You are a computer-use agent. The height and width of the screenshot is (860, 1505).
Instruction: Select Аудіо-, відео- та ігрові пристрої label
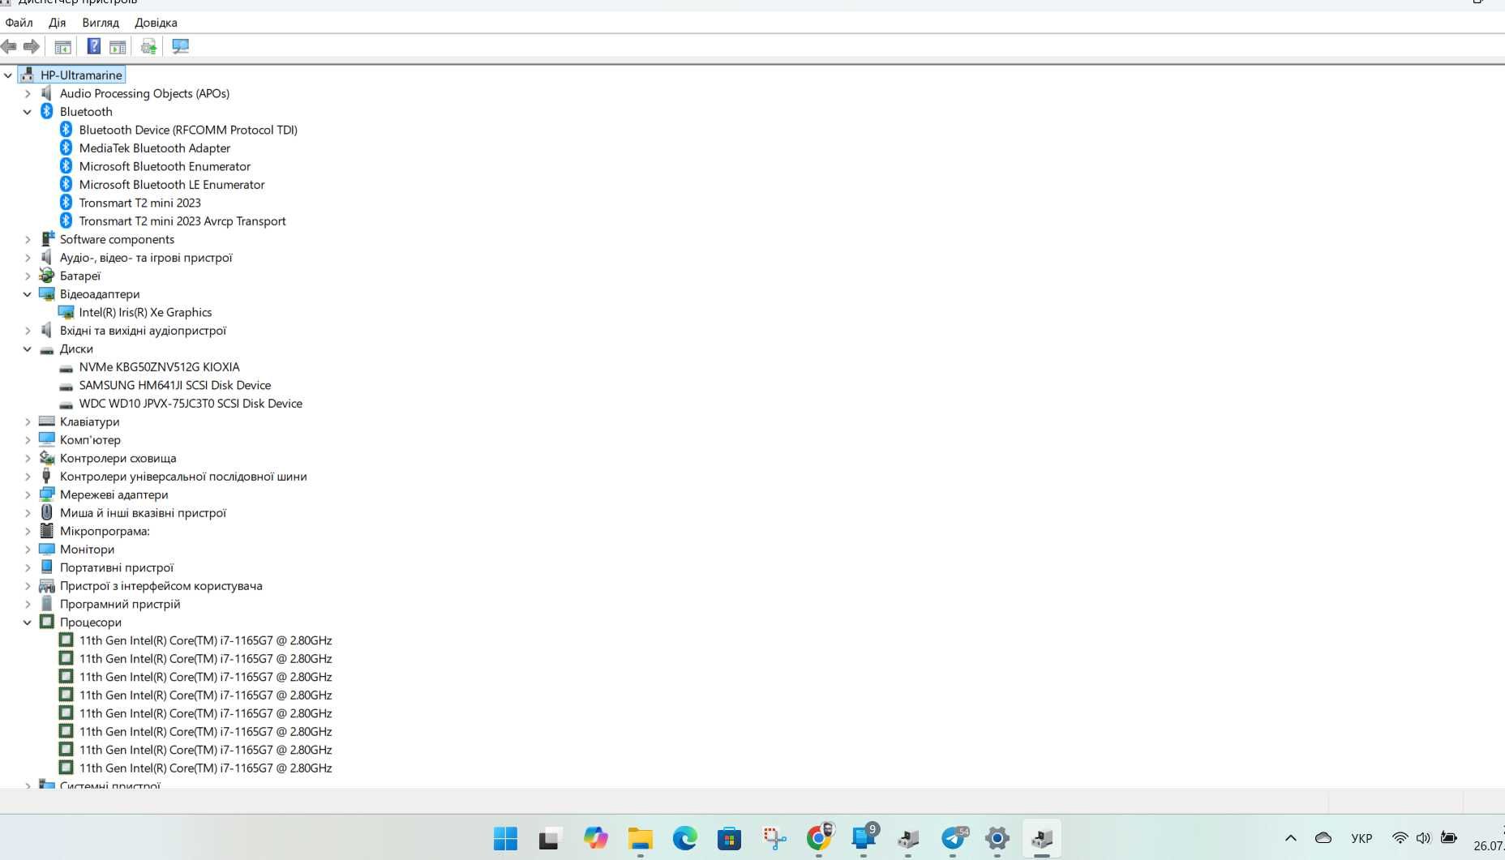[x=146, y=258]
